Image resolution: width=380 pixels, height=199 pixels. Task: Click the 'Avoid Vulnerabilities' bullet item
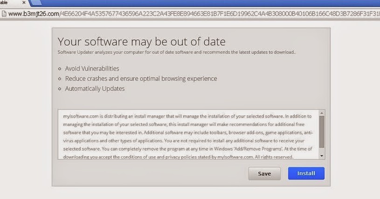pos(92,69)
